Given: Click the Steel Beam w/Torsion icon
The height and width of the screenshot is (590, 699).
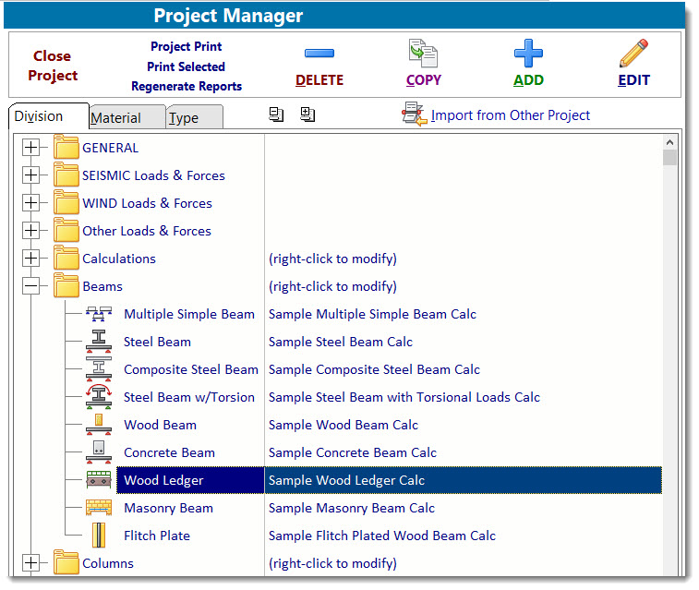Looking at the screenshot, I should 99,397.
